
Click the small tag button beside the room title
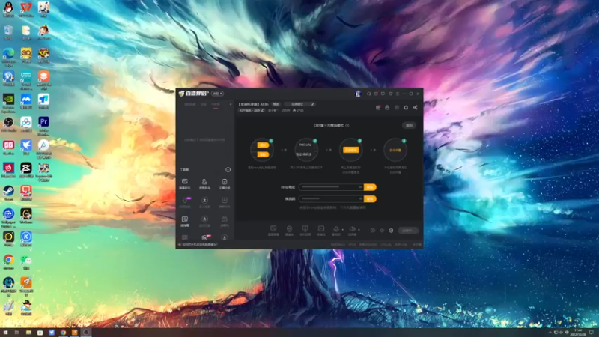[276, 104]
